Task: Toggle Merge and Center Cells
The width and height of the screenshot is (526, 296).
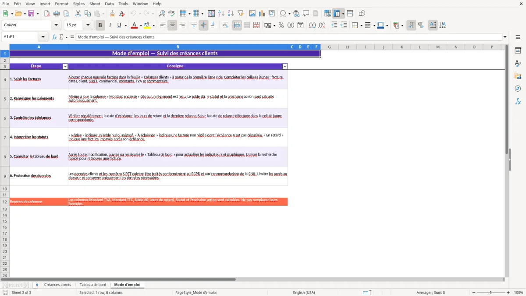Action: pos(237,25)
